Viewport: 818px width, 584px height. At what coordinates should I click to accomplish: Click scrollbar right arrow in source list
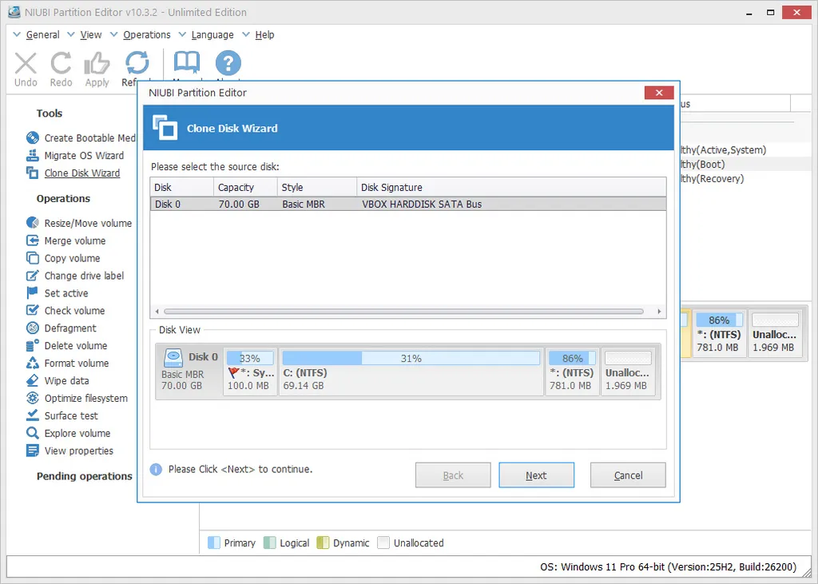pos(659,312)
